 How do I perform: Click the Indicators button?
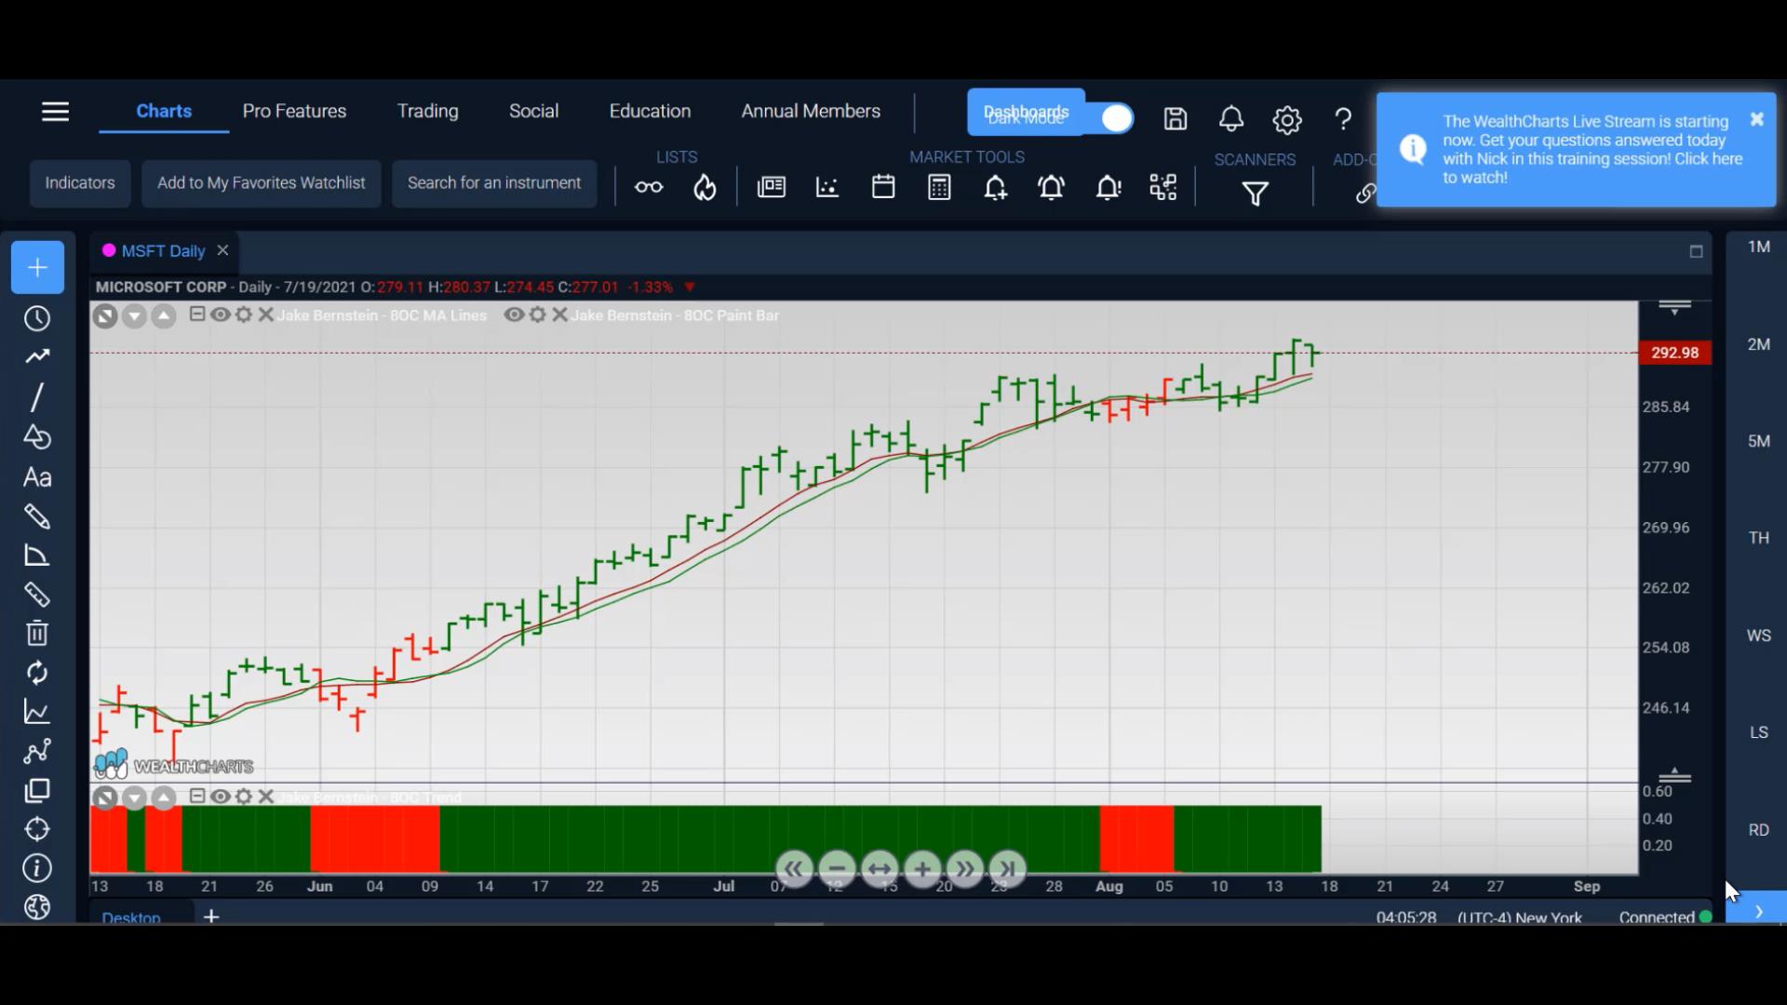coord(80,183)
